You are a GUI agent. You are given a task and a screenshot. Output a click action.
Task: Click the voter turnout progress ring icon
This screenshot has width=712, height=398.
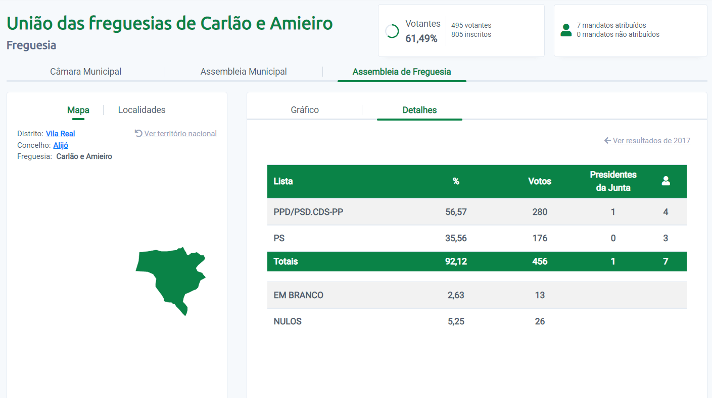pos(392,31)
